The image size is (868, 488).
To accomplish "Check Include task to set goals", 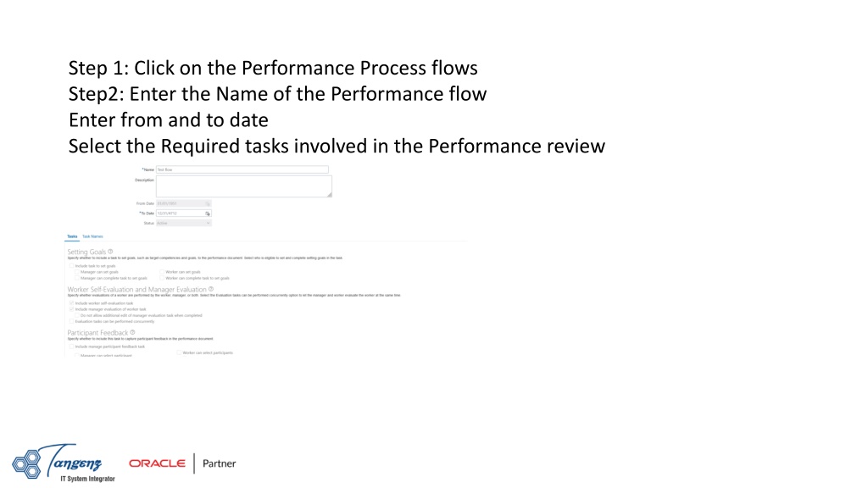I will 71,265.
